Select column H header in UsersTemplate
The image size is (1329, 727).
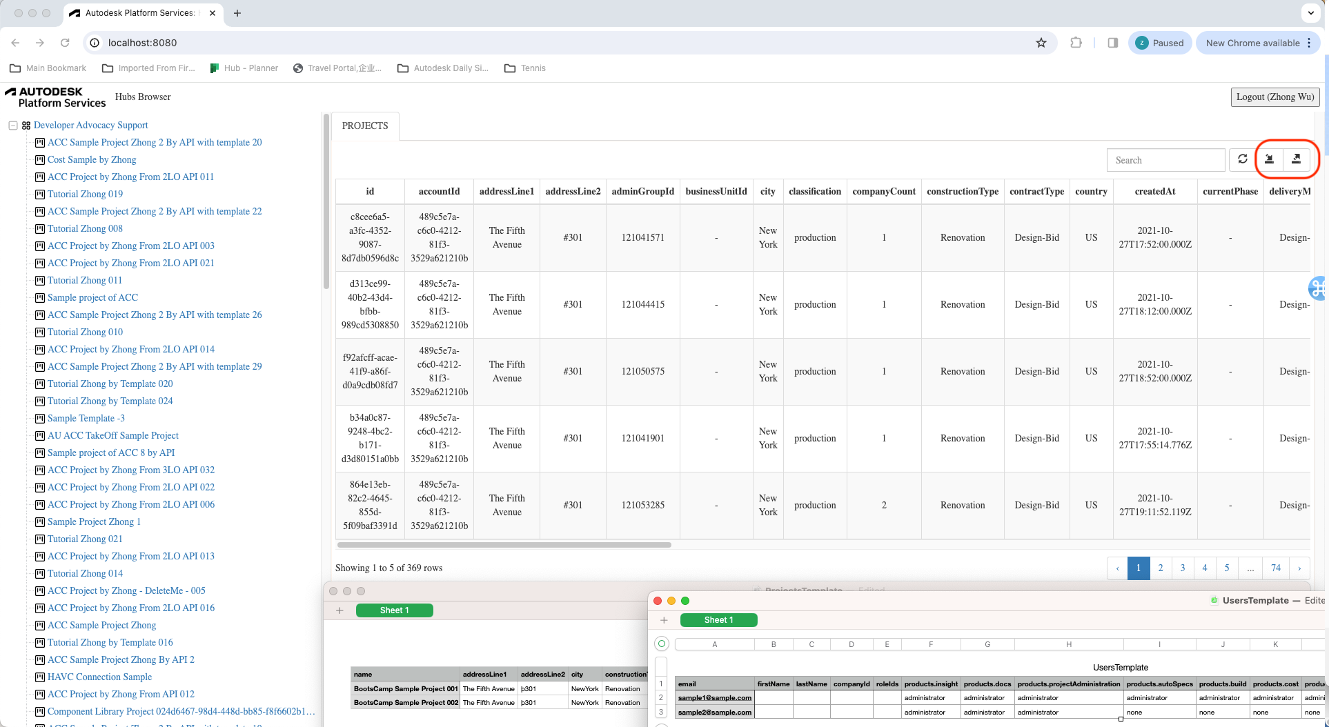[x=1069, y=644]
